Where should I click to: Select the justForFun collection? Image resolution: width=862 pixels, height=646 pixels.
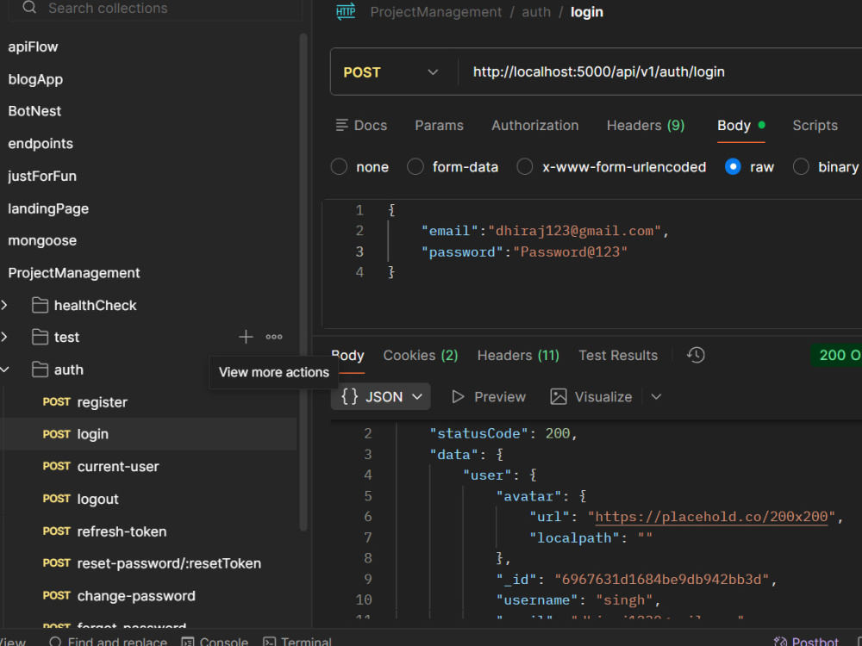[x=42, y=176]
